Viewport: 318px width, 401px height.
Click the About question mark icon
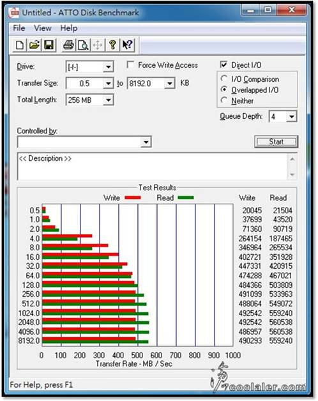[112, 45]
